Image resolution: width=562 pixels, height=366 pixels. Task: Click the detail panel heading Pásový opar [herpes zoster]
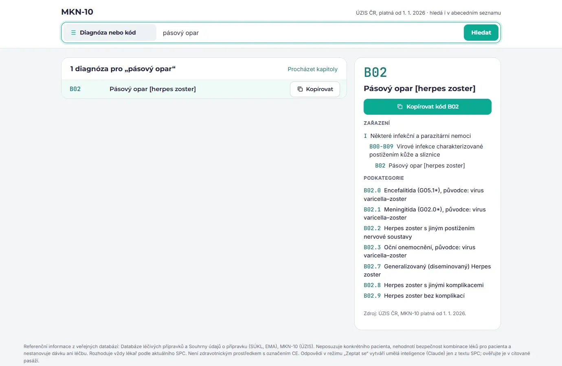tap(419, 89)
